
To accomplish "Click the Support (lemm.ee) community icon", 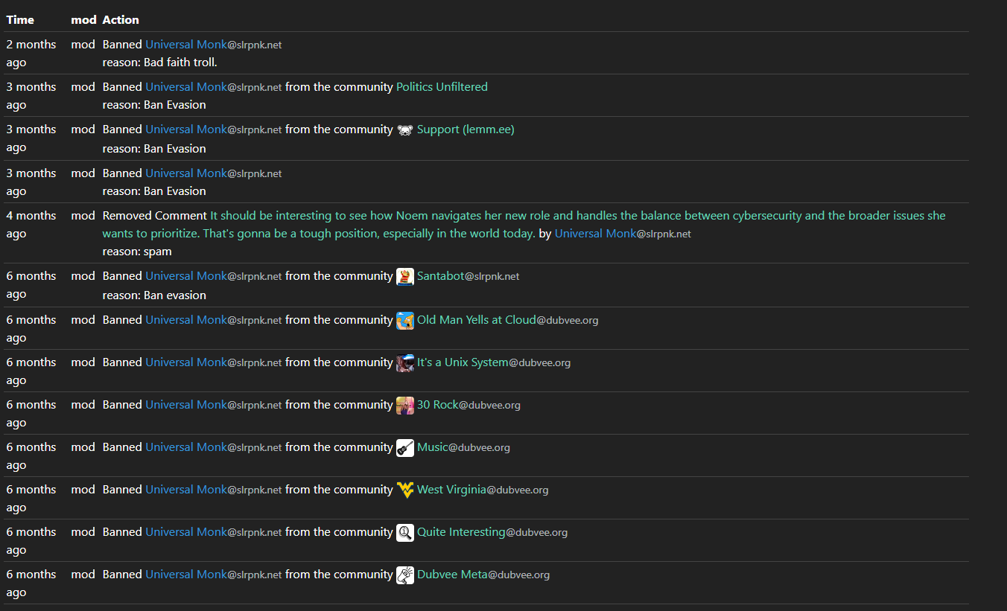I will click(x=405, y=129).
